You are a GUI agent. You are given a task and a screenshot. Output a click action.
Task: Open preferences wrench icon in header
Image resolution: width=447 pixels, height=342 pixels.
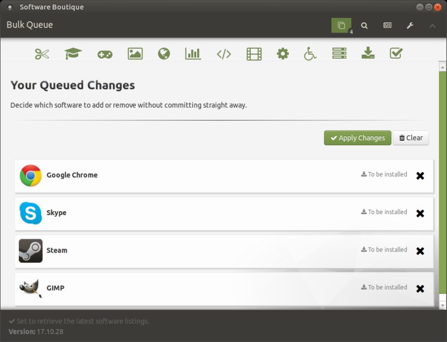tap(410, 26)
